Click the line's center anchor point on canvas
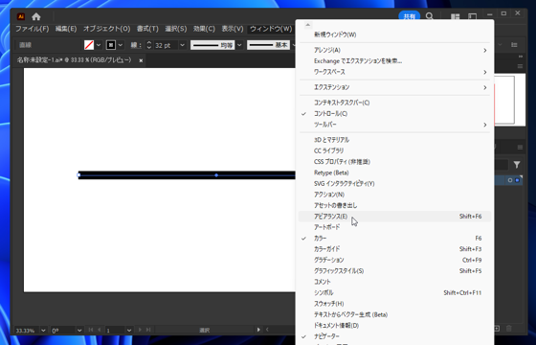 216,175
